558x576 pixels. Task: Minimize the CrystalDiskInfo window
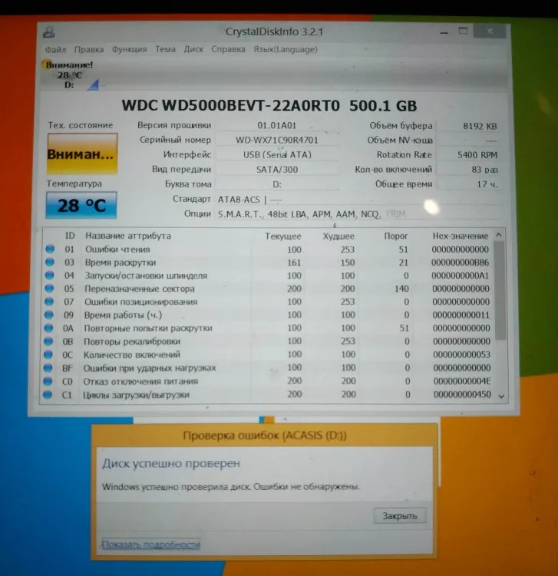(x=444, y=32)
